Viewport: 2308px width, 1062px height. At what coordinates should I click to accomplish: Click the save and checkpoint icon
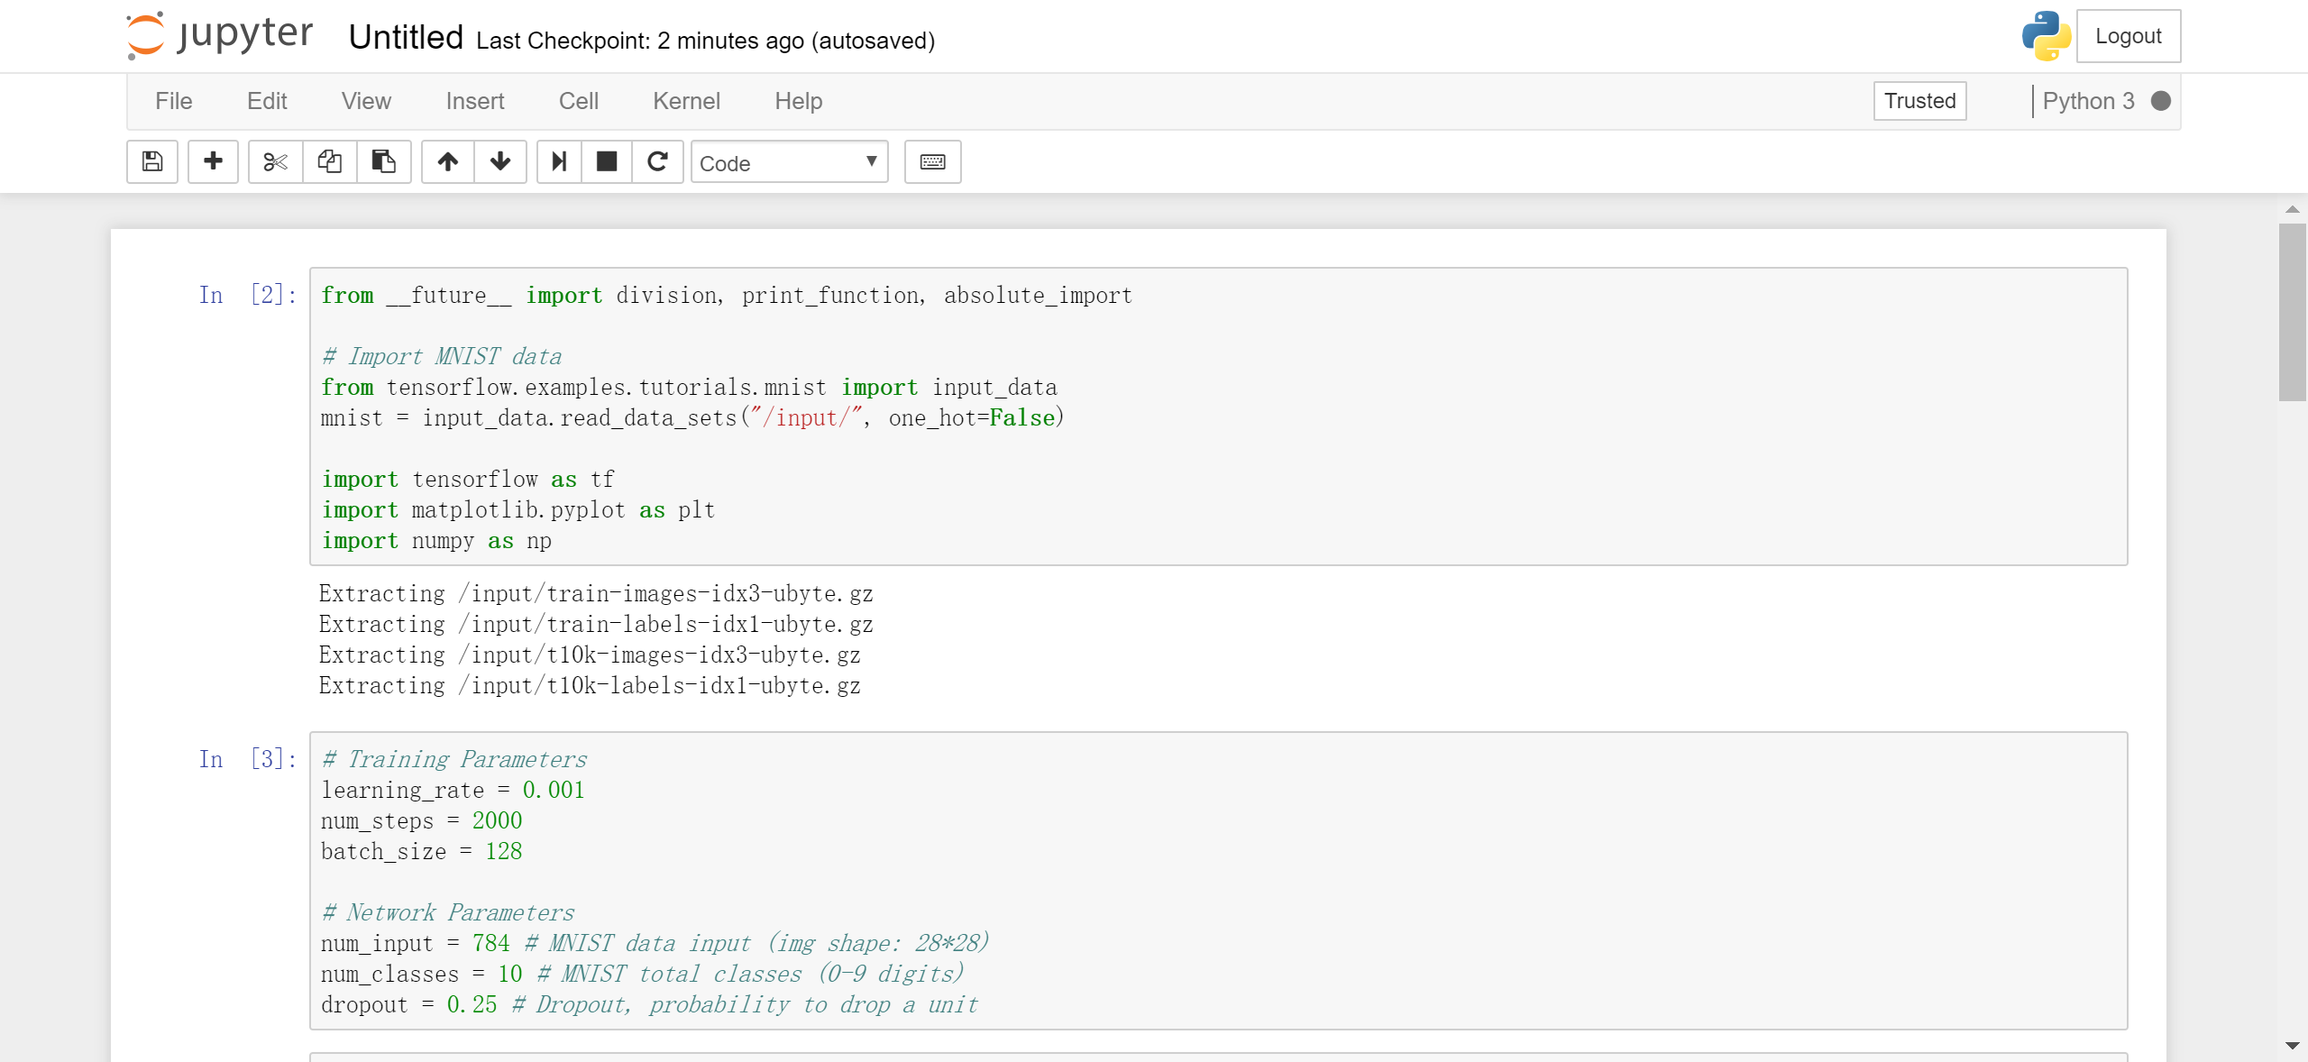tap(152, 161)
